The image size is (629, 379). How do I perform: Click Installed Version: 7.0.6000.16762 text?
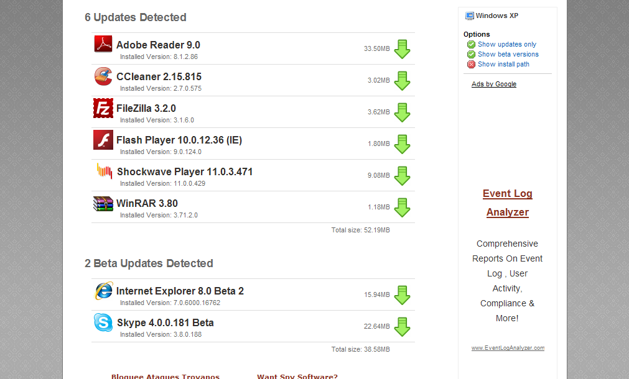point(170,303)
